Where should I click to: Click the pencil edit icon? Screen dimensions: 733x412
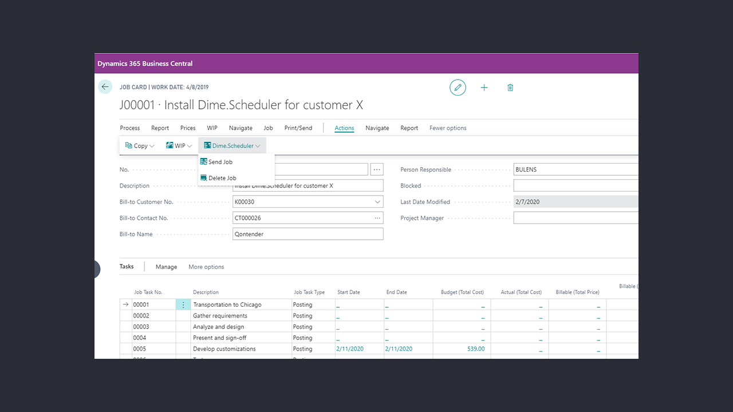(x=458, y=88)
